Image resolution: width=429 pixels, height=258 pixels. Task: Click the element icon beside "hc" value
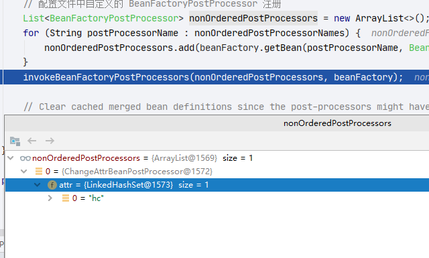pyautogui.click(x=66, y=198)
